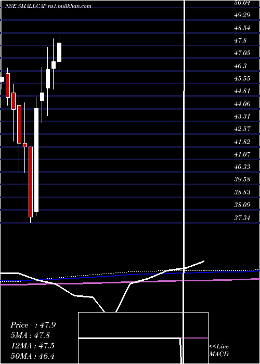This screenshot has width=260, height=364.
Task: Click the 50.04 price axis label
Action: [x=243, y=3]
